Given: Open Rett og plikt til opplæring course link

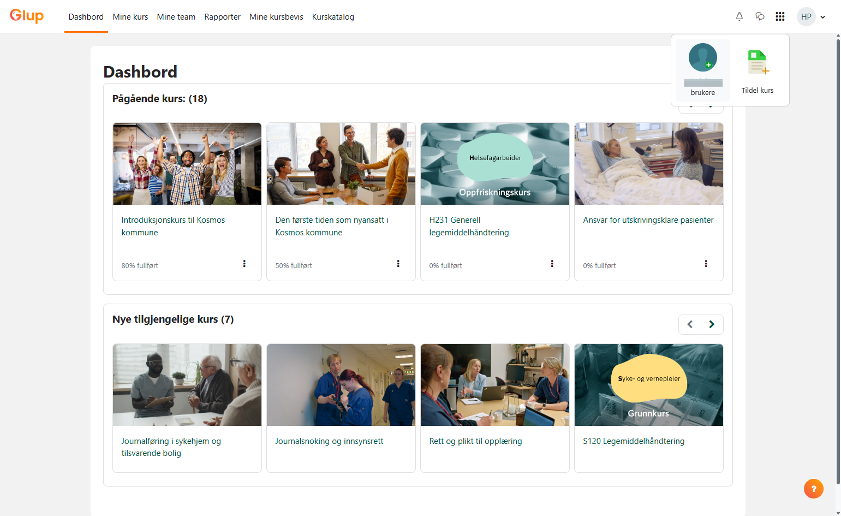Looking at the screenshot, I should (x=475, y=441).
